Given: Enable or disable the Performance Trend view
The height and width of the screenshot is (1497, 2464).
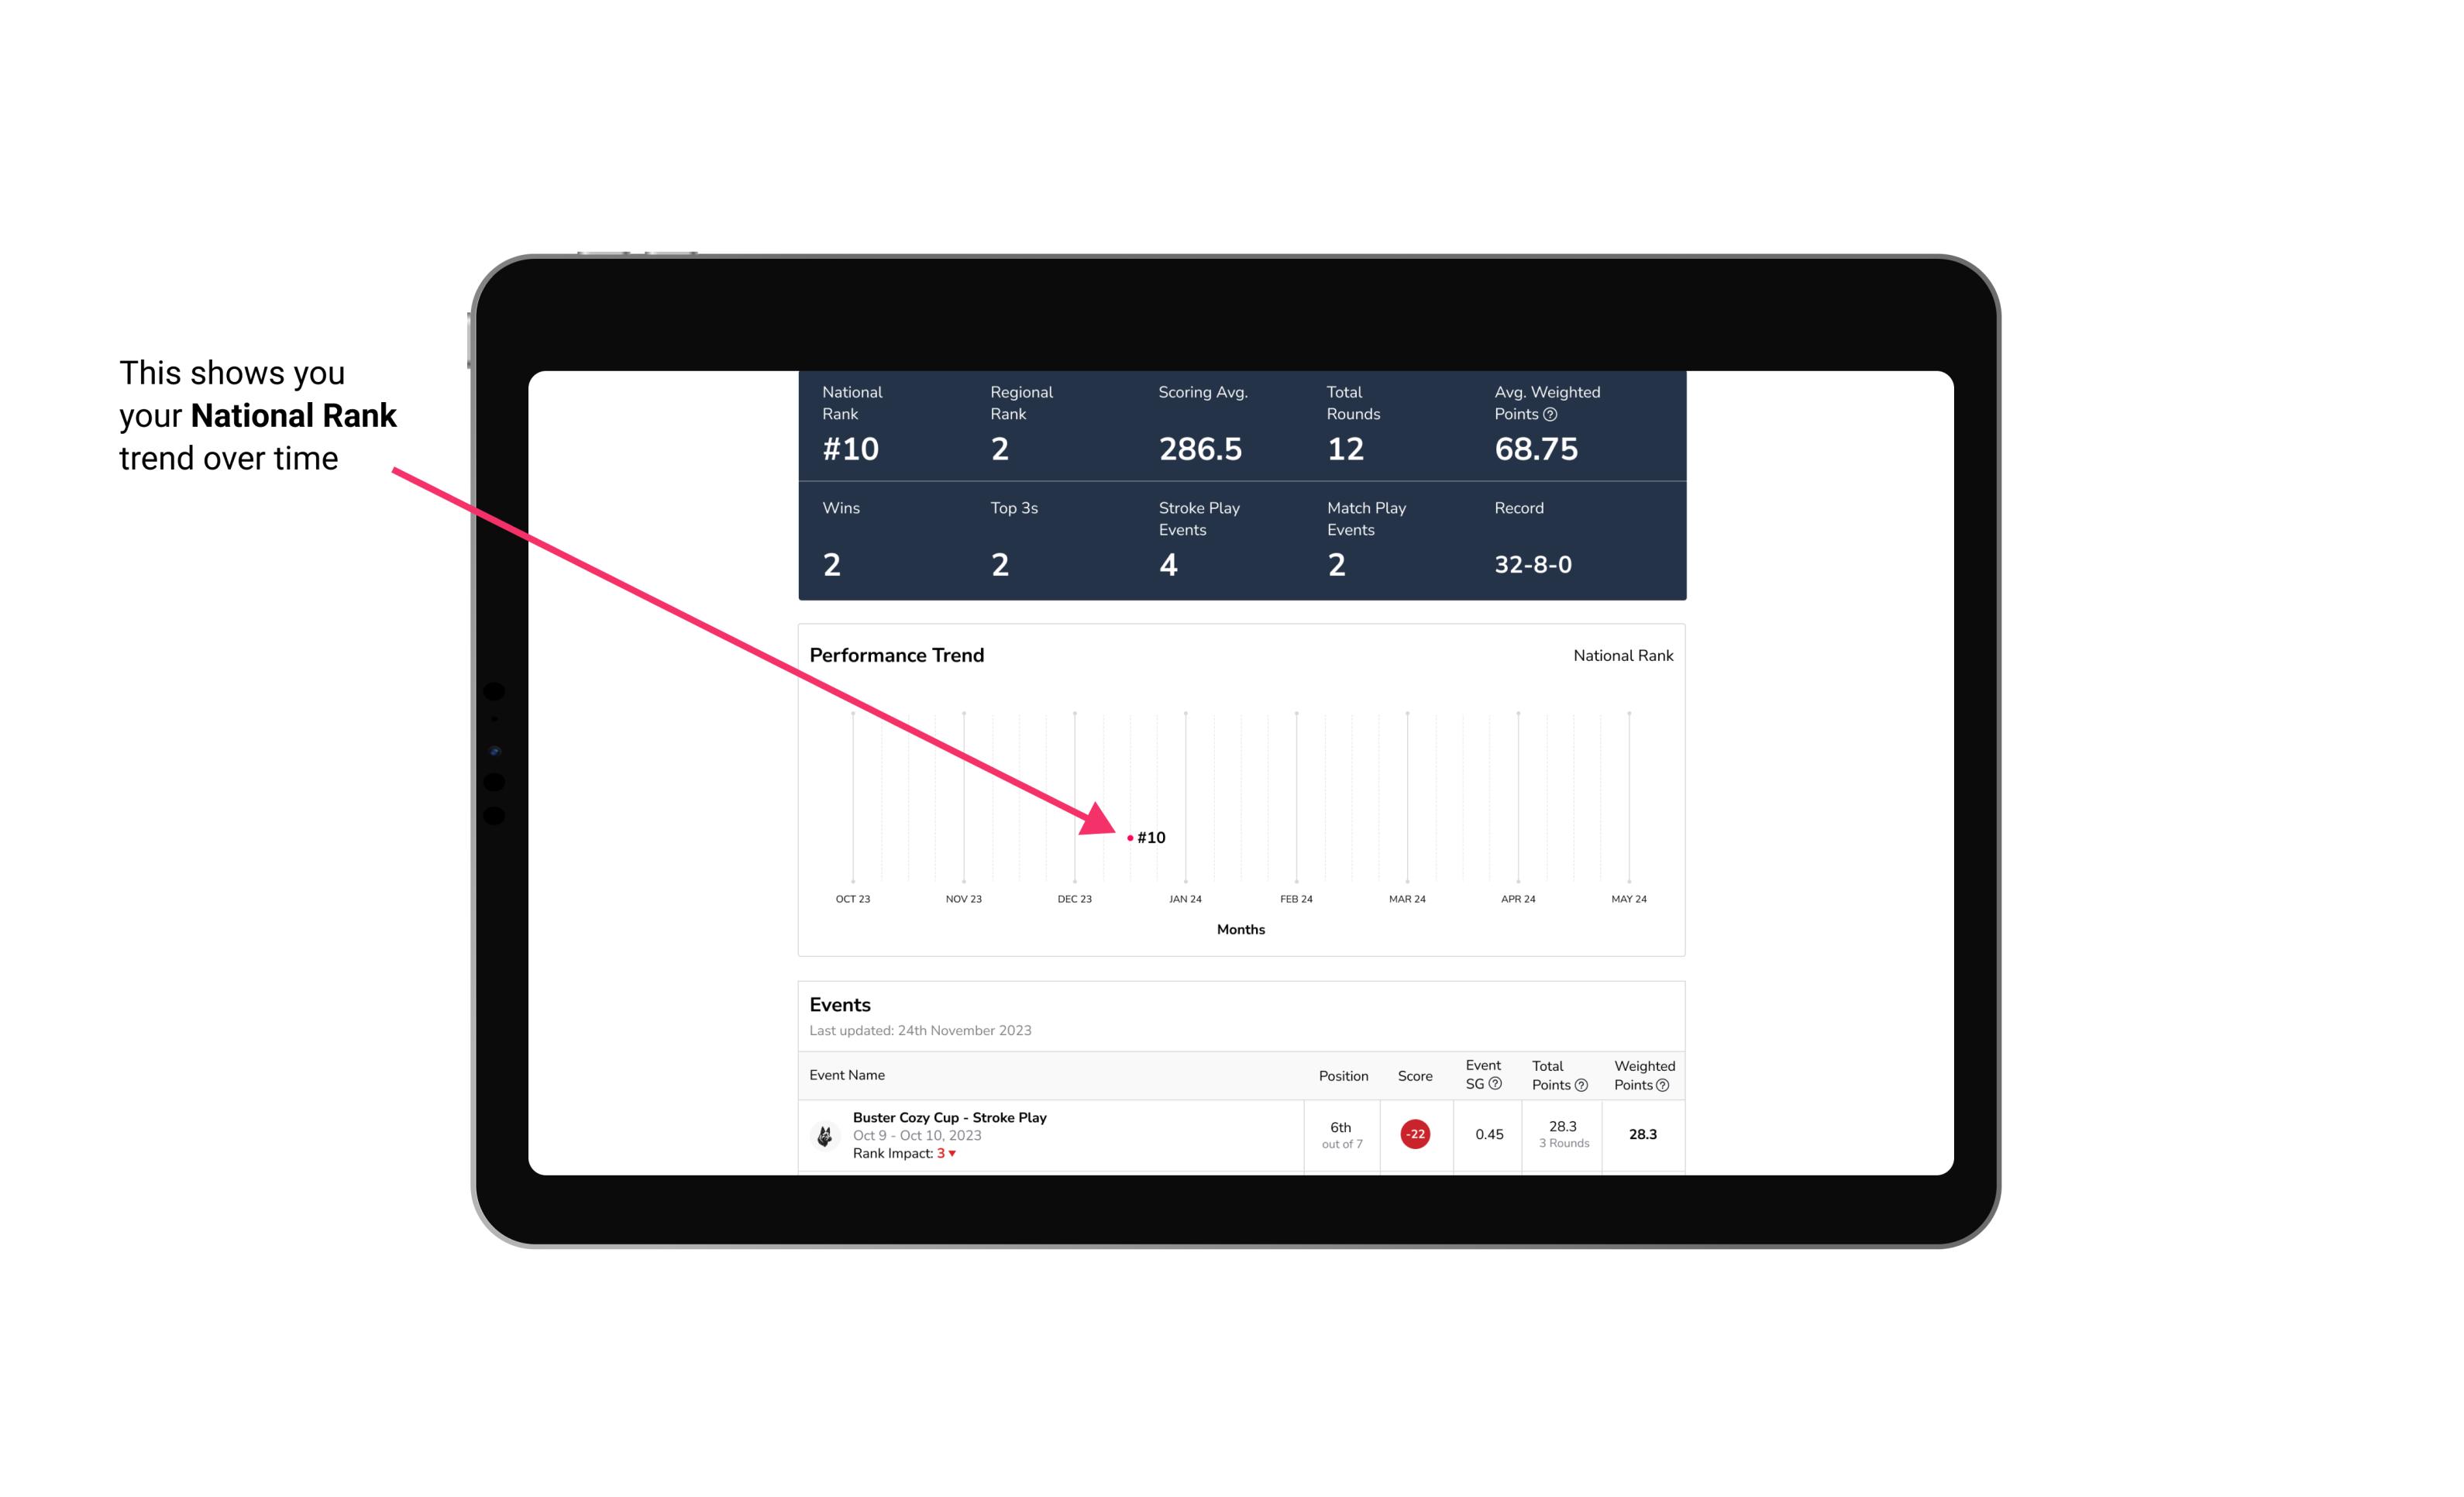Looking at the screenshot, I should [x=897, y=655].
